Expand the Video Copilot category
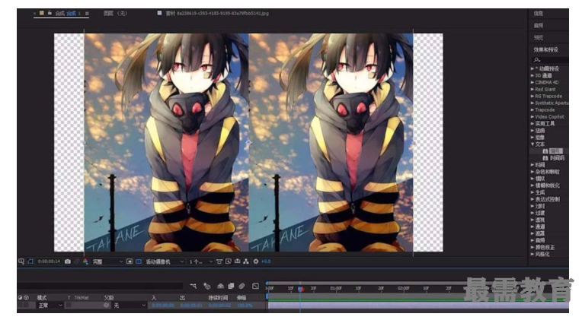The width and height of the screenshot is (579, 320). tap(532, 117)
